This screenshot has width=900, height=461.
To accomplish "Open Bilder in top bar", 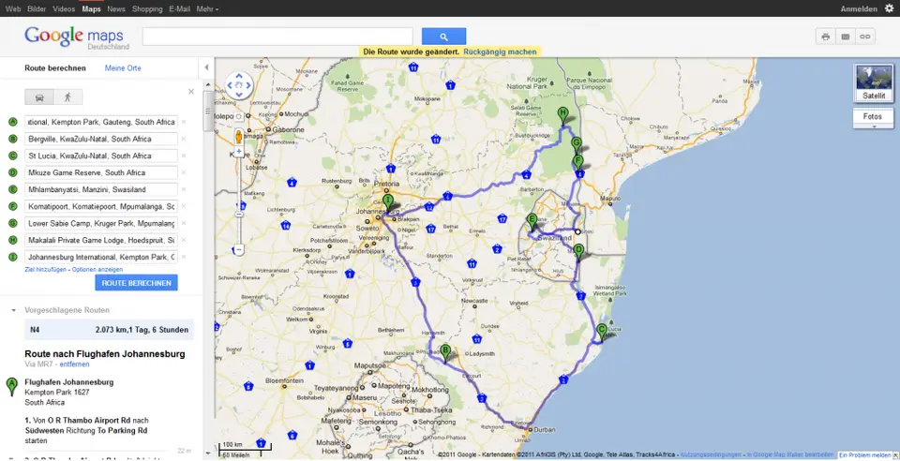I will (37, 8).
